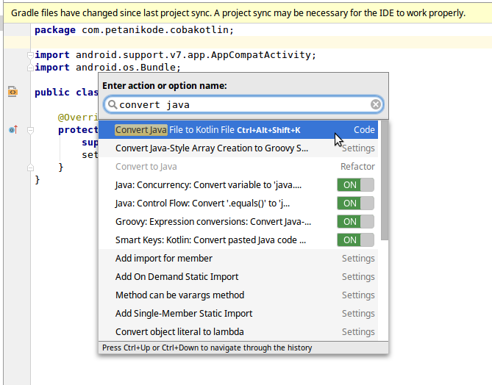This screenshot has width=492, height=385.
Task: Click the search magnifier icon
Action: 113,104
